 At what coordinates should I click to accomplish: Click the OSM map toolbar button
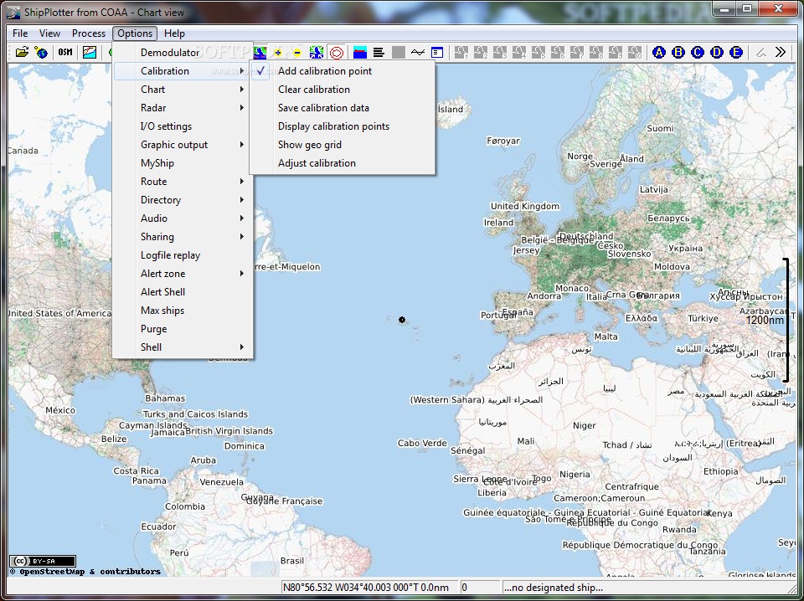pos(65,52)
